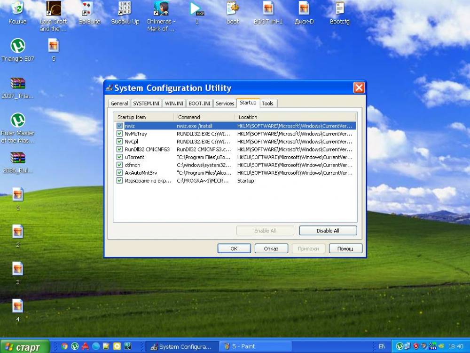Click the C:\windows\system32... command text

pyautogui.click(x=204, y=165)
